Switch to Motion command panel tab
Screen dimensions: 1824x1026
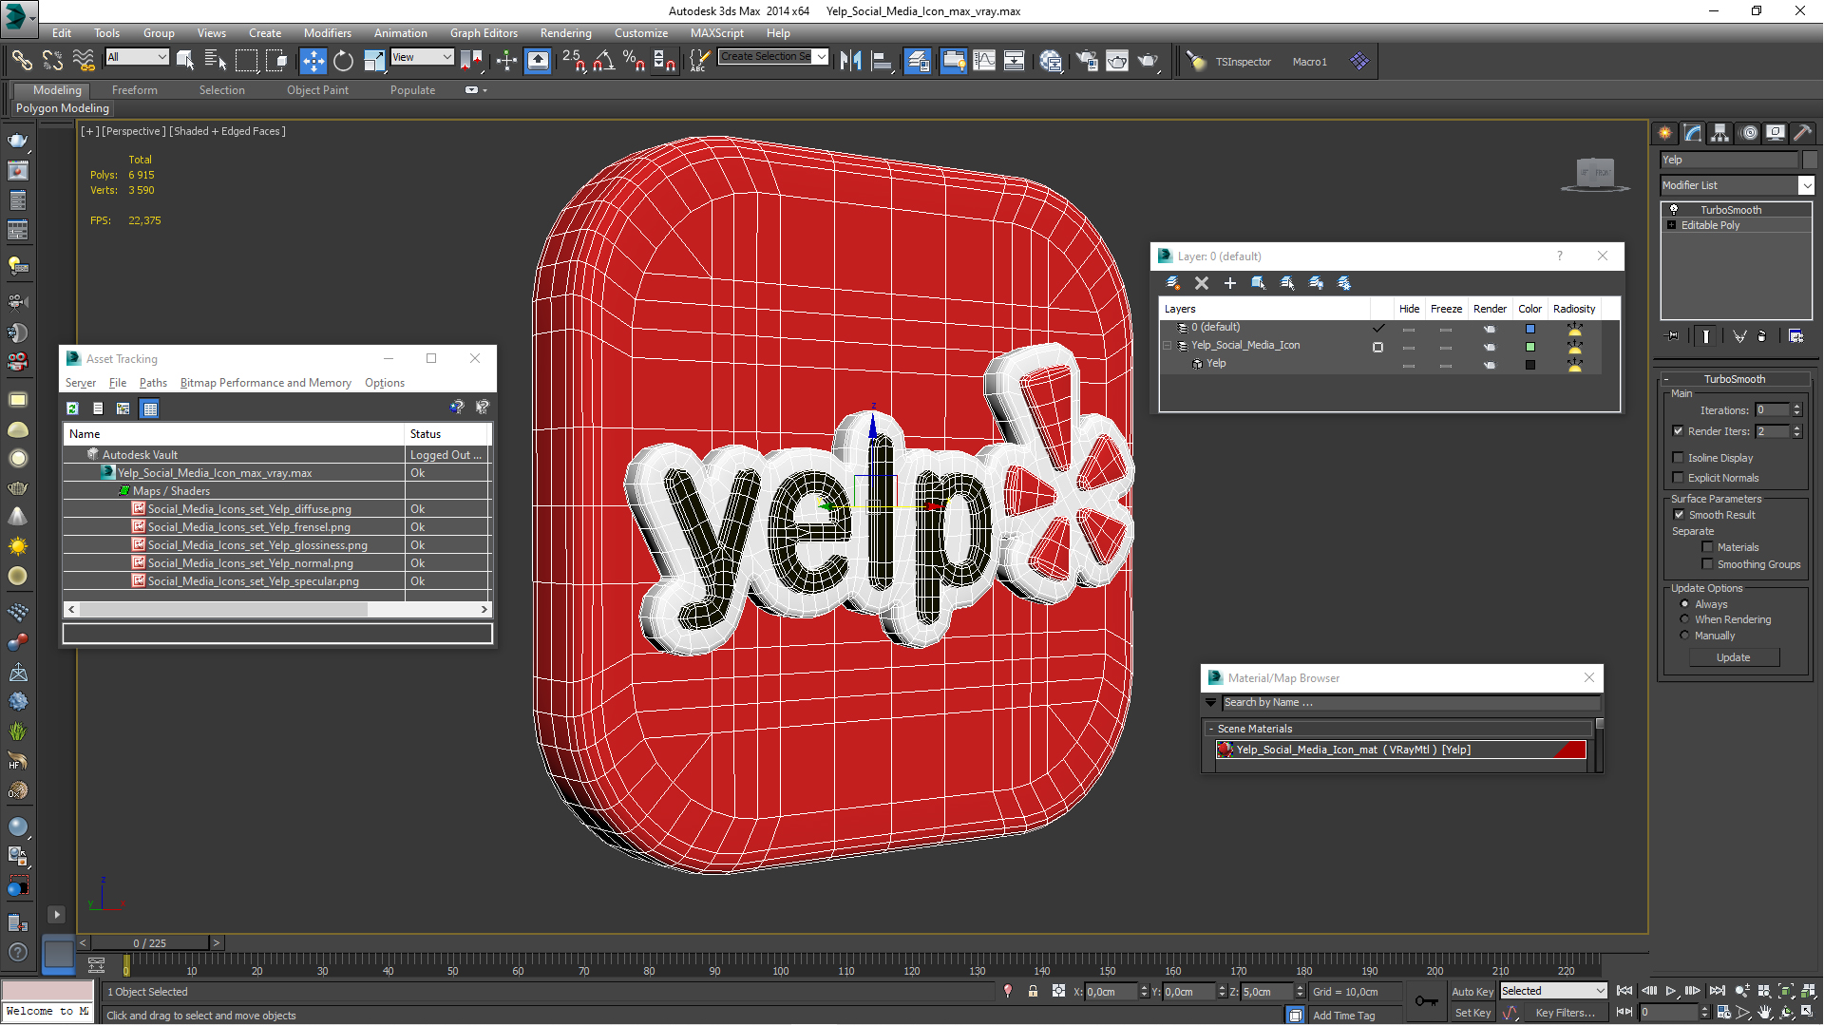1748,133
